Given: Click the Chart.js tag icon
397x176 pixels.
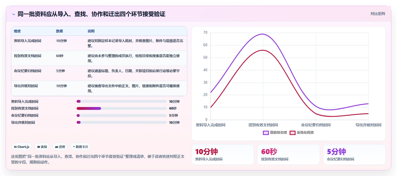Looking at the screenshot, I should pyautogui.click(x=15, y=147).
